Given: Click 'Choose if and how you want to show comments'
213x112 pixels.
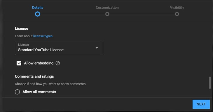Looking at the screenshot, I should coord(50,84).
